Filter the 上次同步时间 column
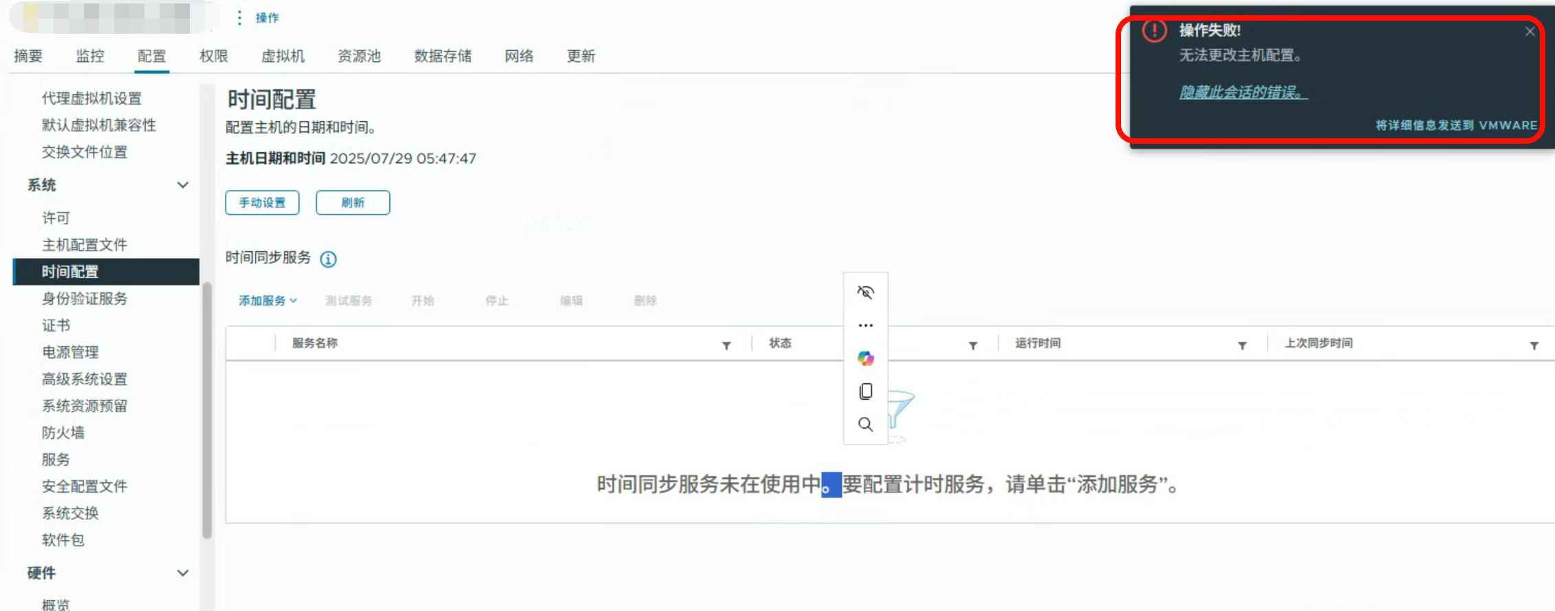1555x611 pixels. 1534,345
